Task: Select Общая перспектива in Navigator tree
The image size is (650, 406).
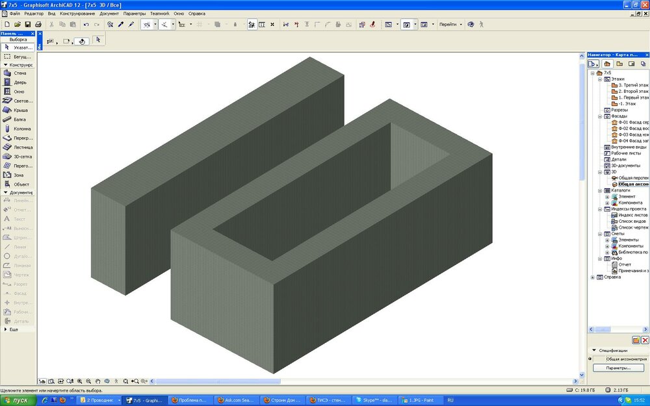Action: (x=633, y=178)
